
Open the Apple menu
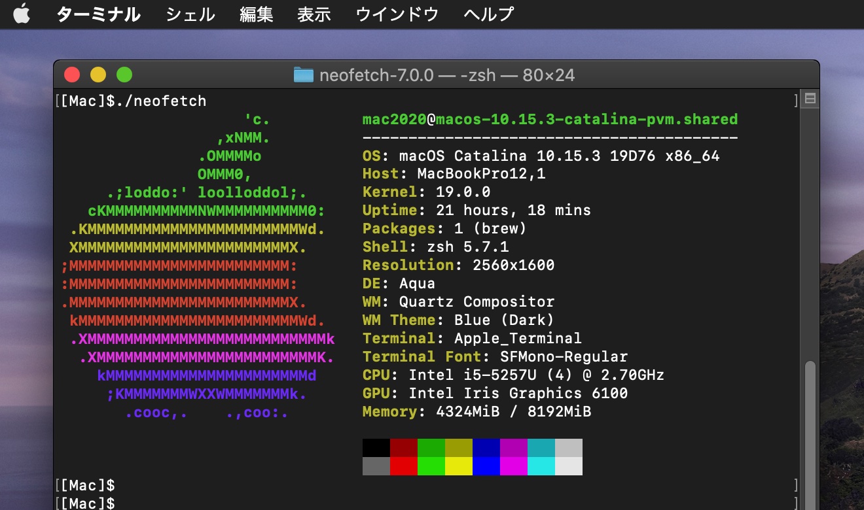22,14
